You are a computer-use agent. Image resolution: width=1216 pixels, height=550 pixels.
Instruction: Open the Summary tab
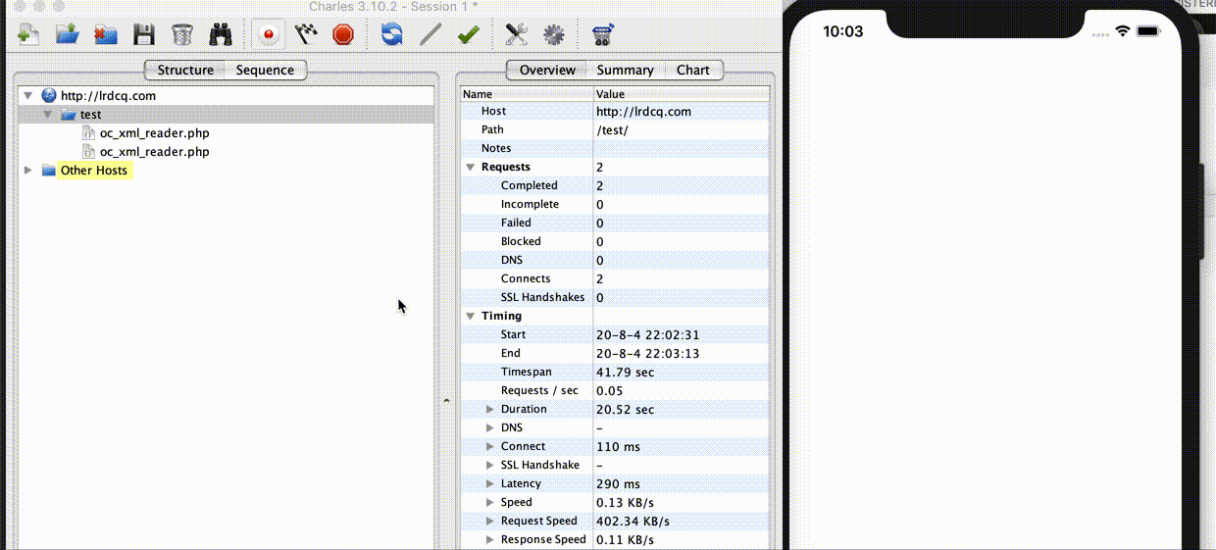[625, 71]
